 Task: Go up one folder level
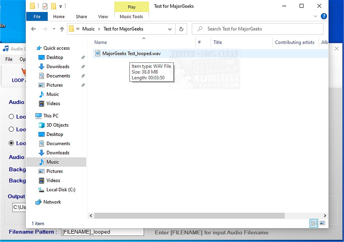coord(62,29)
